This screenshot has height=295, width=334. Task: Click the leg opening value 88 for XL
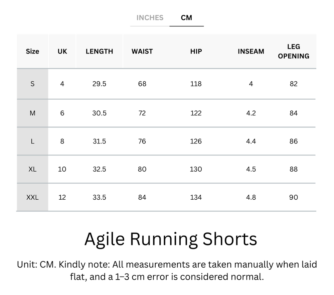pos(293,169)
